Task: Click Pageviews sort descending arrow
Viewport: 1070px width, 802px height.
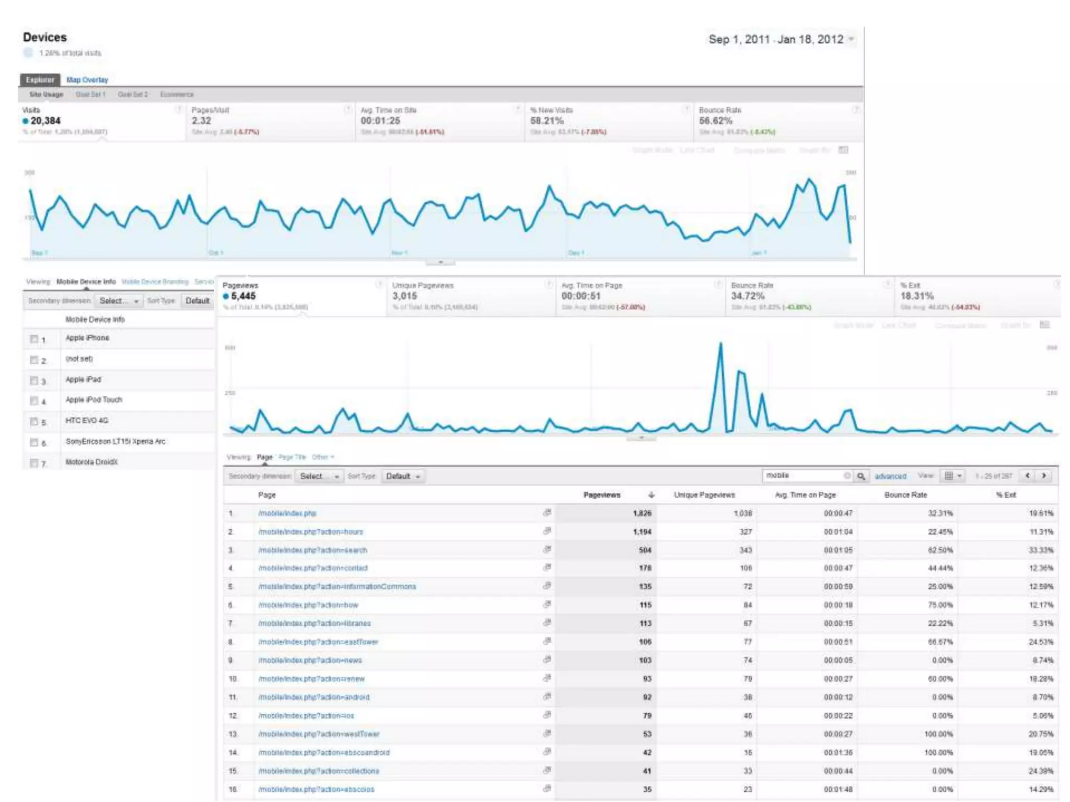Action: click(651, 495)
